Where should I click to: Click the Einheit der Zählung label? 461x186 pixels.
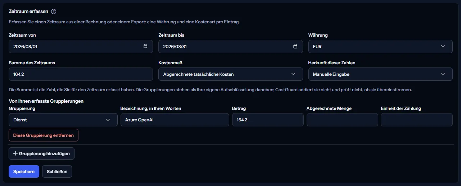click(x=401, y=108)
